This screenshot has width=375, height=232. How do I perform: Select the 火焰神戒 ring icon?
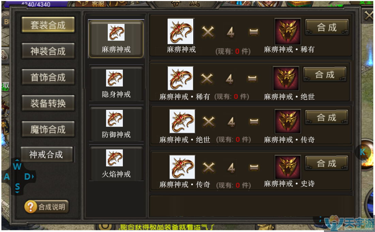pos(114,158)
